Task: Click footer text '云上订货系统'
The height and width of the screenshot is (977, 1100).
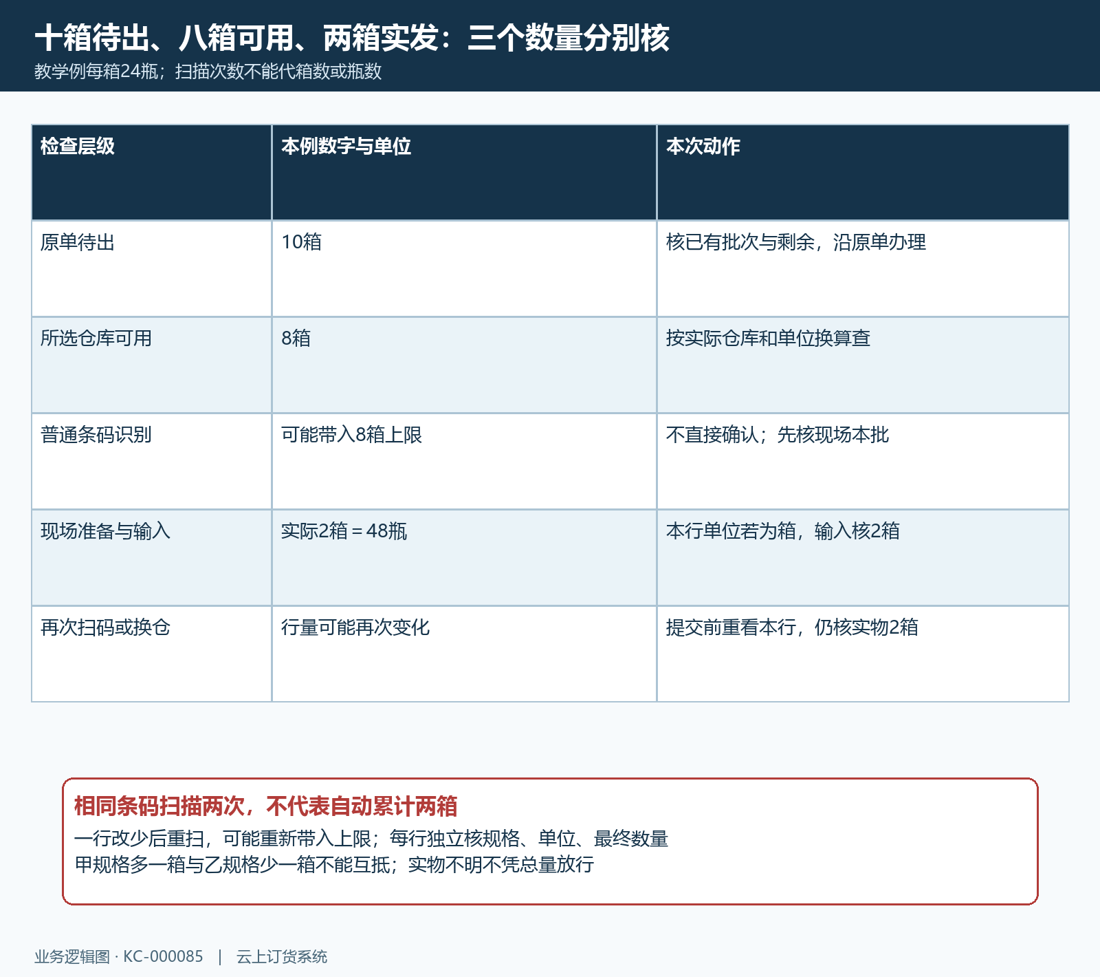Action: point(282,957)
